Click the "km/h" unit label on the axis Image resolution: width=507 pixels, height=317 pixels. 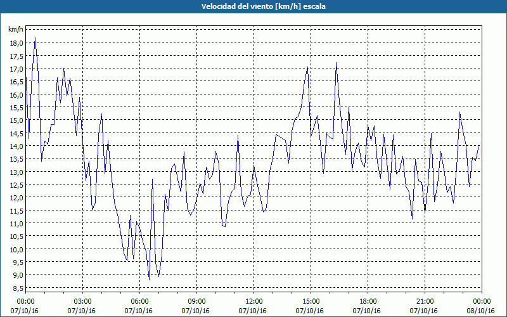[16, 29]
